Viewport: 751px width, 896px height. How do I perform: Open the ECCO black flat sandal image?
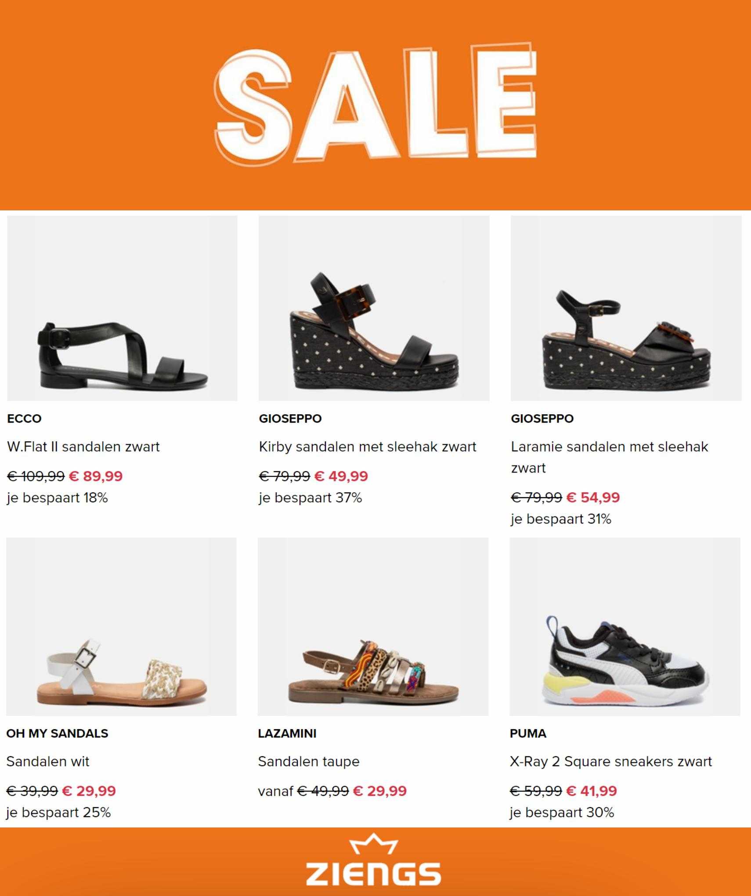click(x=122, y=308)
